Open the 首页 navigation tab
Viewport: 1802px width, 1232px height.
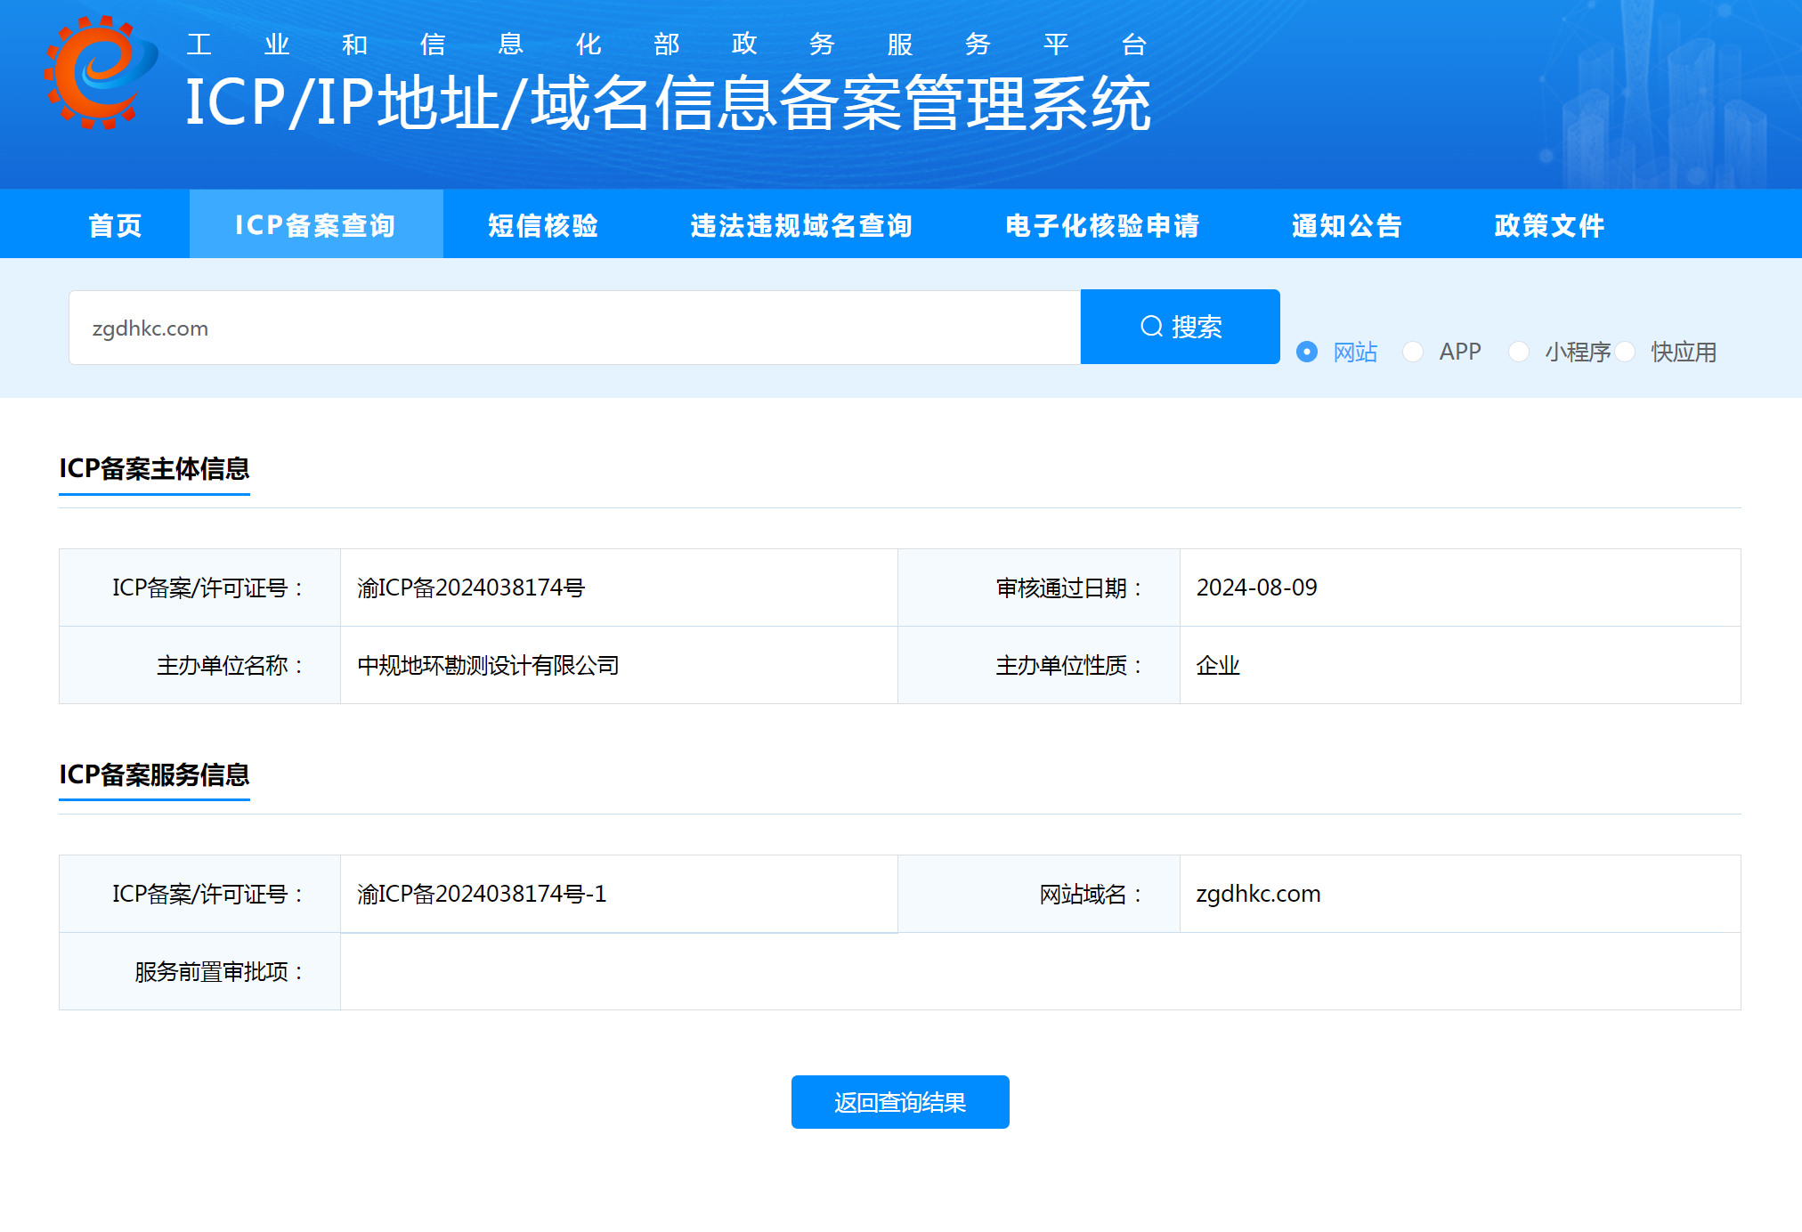pos(116,225)
